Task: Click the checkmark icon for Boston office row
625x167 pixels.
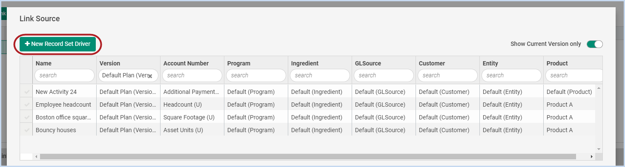Action: pyautogui.click(x=27, y=117)
